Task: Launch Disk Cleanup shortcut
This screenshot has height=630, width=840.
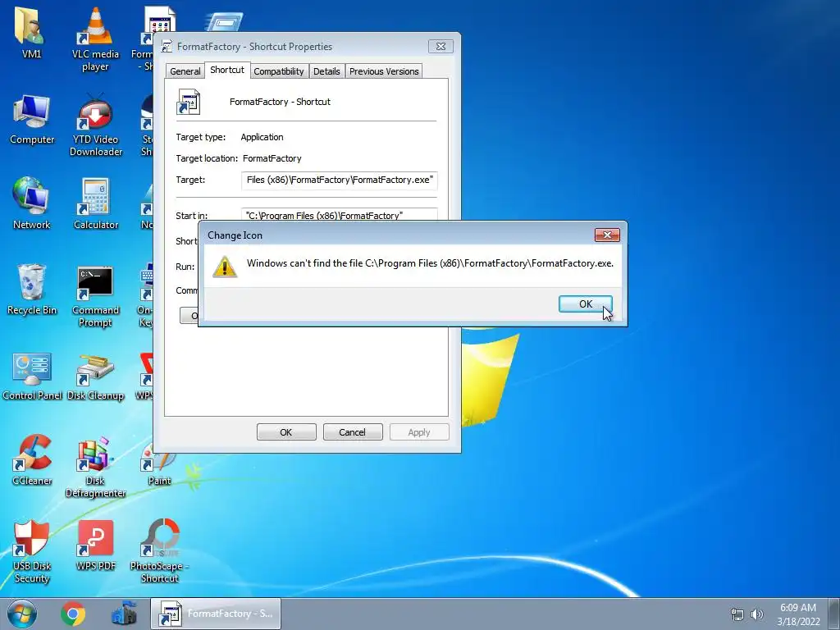Action: [x=95, y=376]
